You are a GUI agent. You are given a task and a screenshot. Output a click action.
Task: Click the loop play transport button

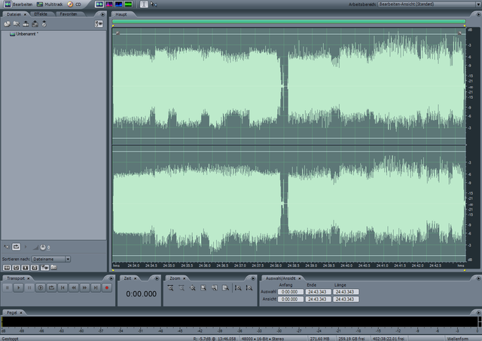[x=52, y=287]
